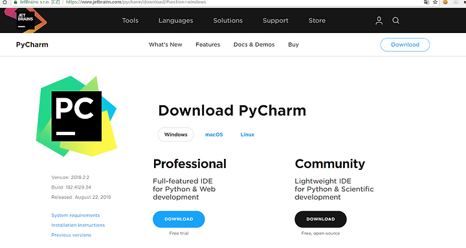The width and height of the screenshot is (466, 248).
Task: Click the browser address bar URL
Action: pos(136,2)
